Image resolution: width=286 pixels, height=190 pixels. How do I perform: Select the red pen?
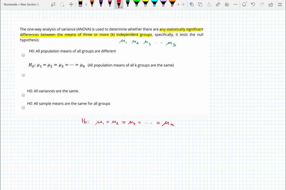click(x=118, y=4)
